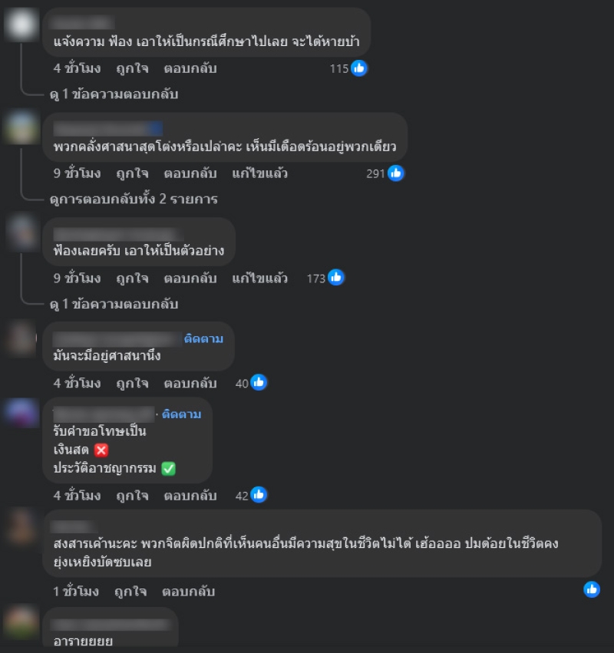Open the avatar beside the อารายยยย comment
This screenshot has width=614, height=653.
(x=21, y=623)
